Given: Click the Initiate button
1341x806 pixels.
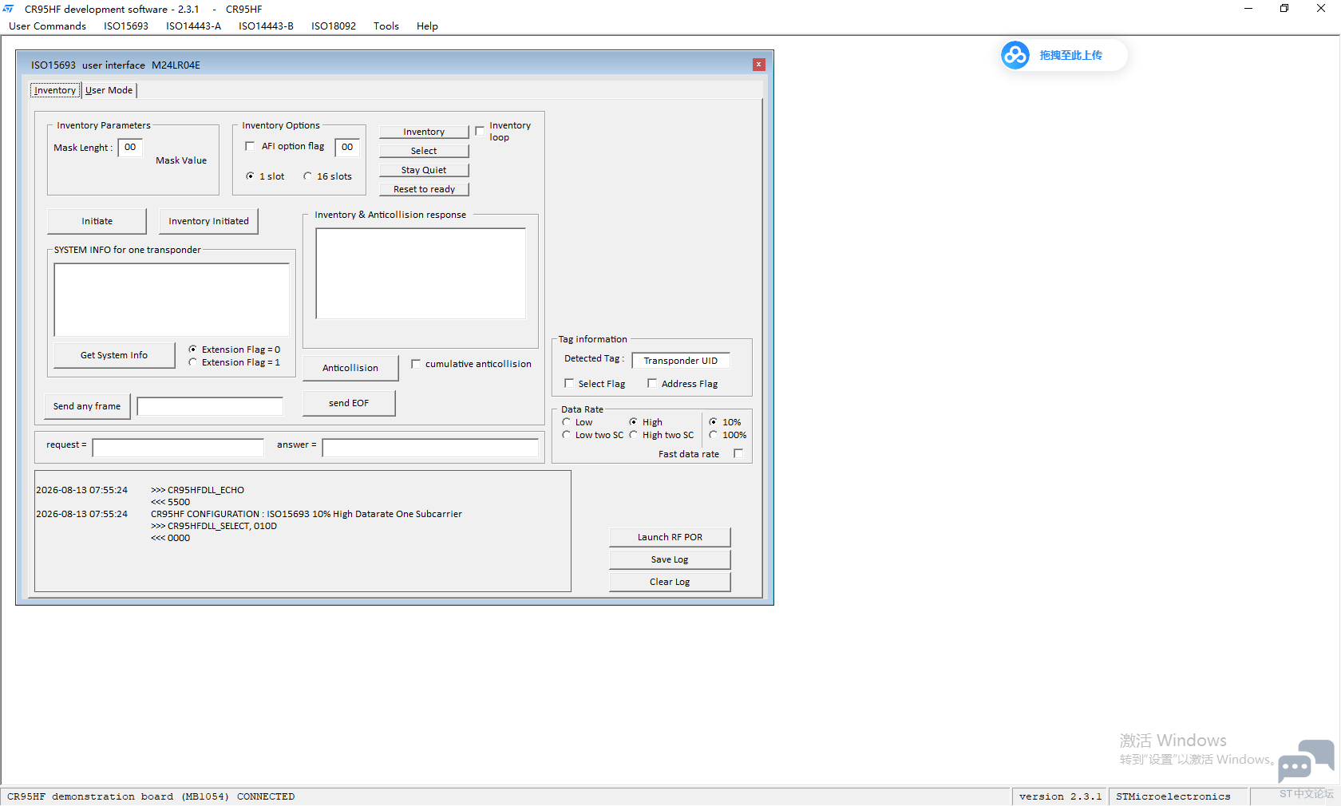Looking at the screenshot, I should [x=97, y=221].
